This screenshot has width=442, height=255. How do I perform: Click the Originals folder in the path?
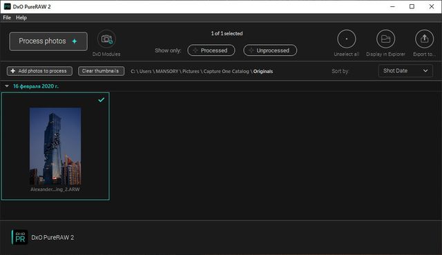pyautogui.click(x=263, y=72)
